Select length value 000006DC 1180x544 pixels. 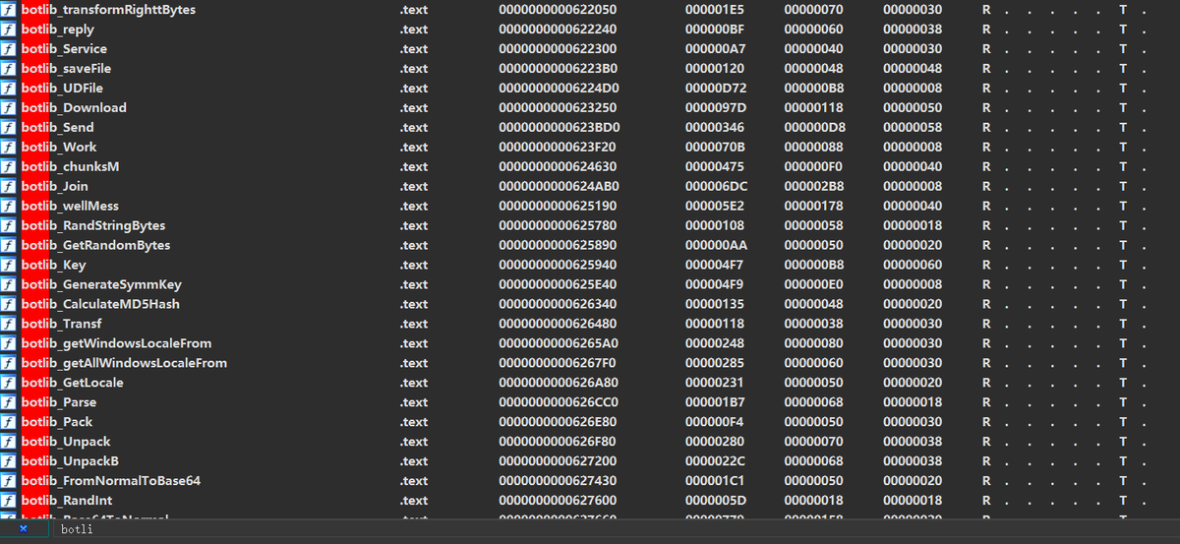coord(716,186)
